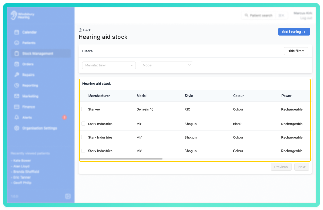This screenshot has width=323, height=210.
Task: Click the Add hearing aid button
Action: point(294,32)
